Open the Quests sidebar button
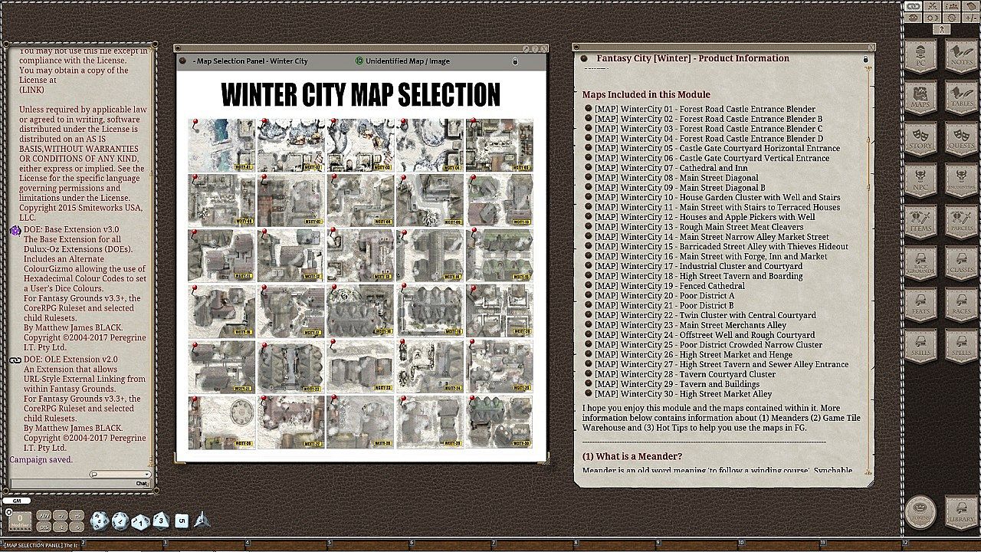The image size is (981, 552). (960, 140)
